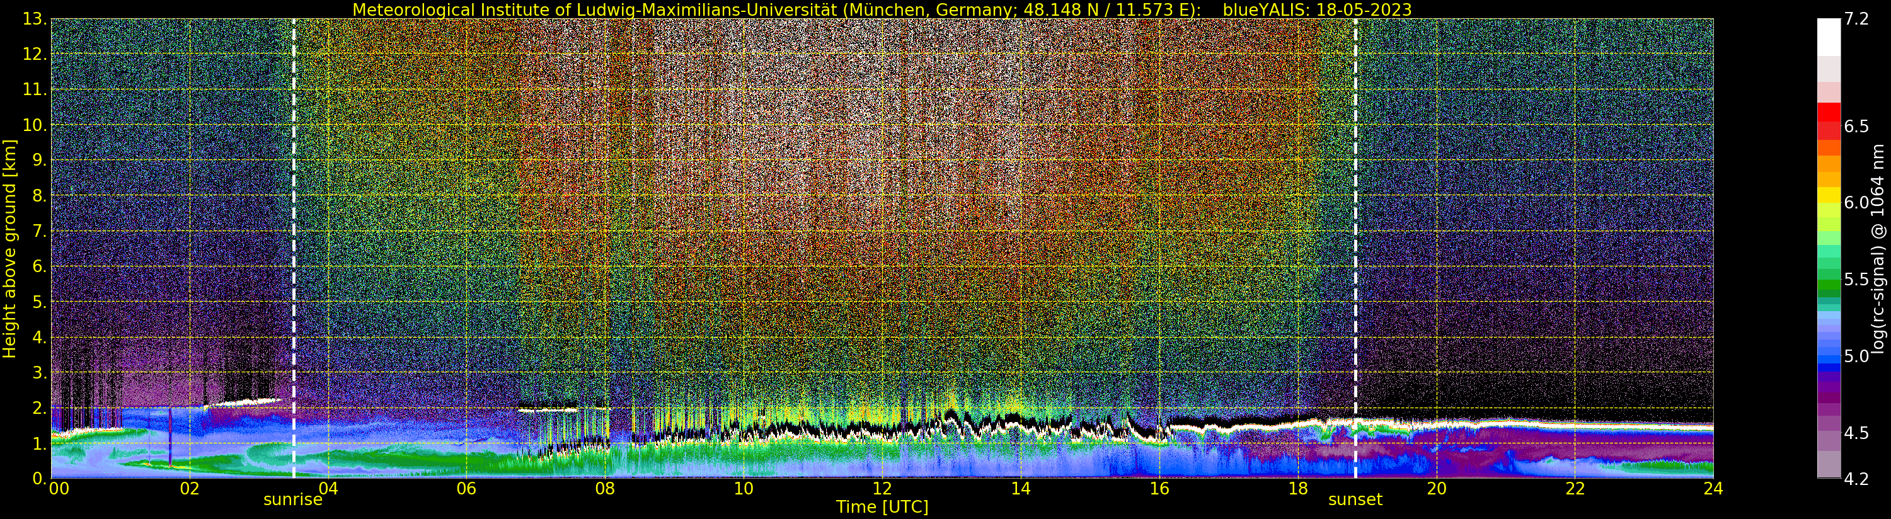
Task: Click the colorbar value '4.5'
Action: click(x=1856, y=433)
